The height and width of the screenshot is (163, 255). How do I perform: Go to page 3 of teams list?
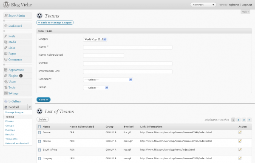(244, 120)
